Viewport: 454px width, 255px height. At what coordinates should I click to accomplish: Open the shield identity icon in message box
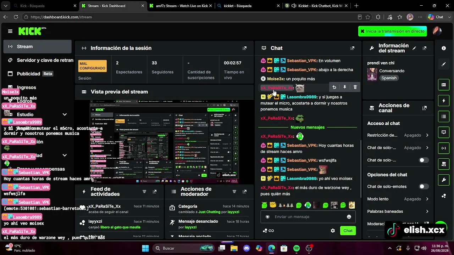point(267,217)
